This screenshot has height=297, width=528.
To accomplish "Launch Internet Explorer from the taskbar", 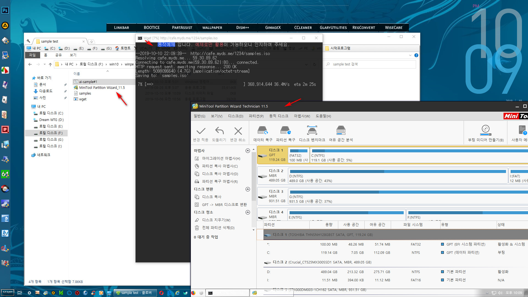I will coord(177,293).
